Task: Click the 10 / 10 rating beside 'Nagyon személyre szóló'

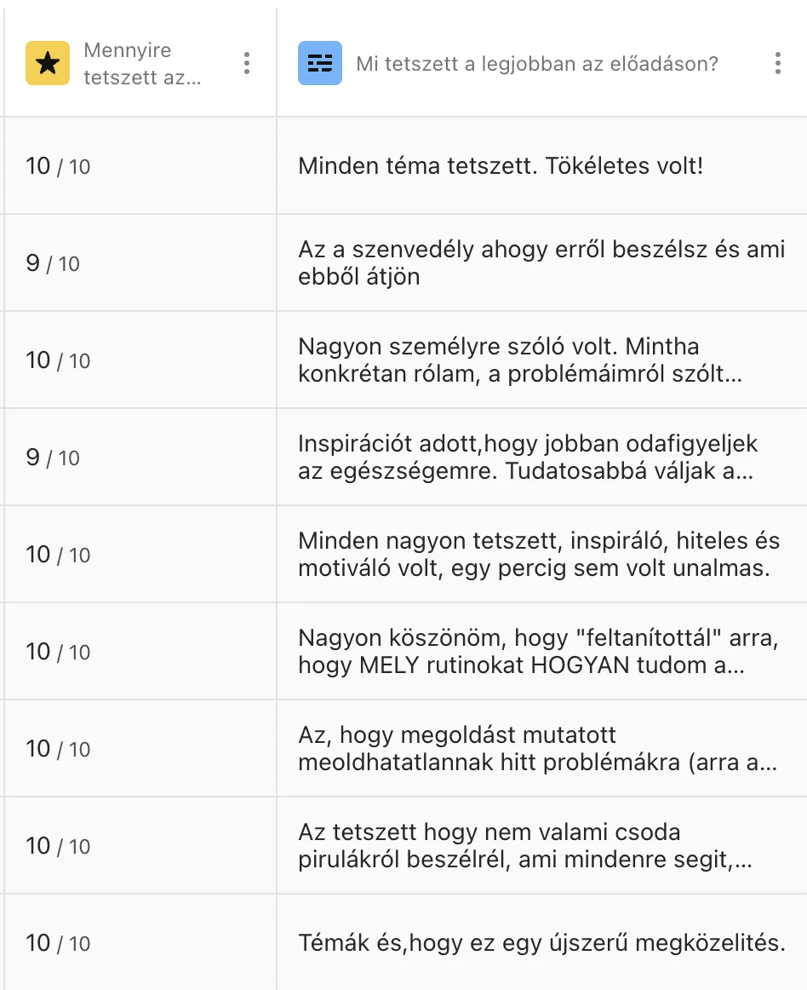Action: point(58,360)
